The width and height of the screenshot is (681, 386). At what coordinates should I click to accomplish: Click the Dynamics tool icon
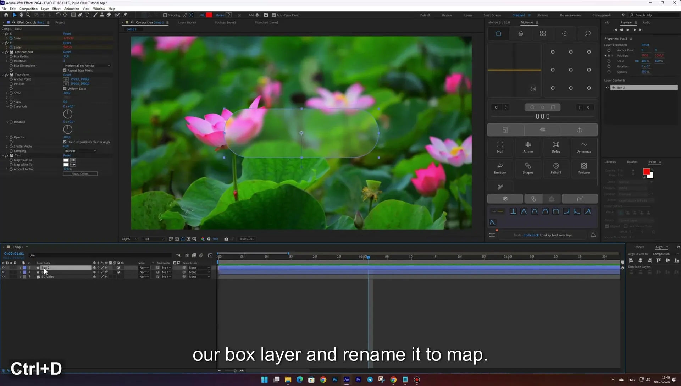click(x=584, y=147)
